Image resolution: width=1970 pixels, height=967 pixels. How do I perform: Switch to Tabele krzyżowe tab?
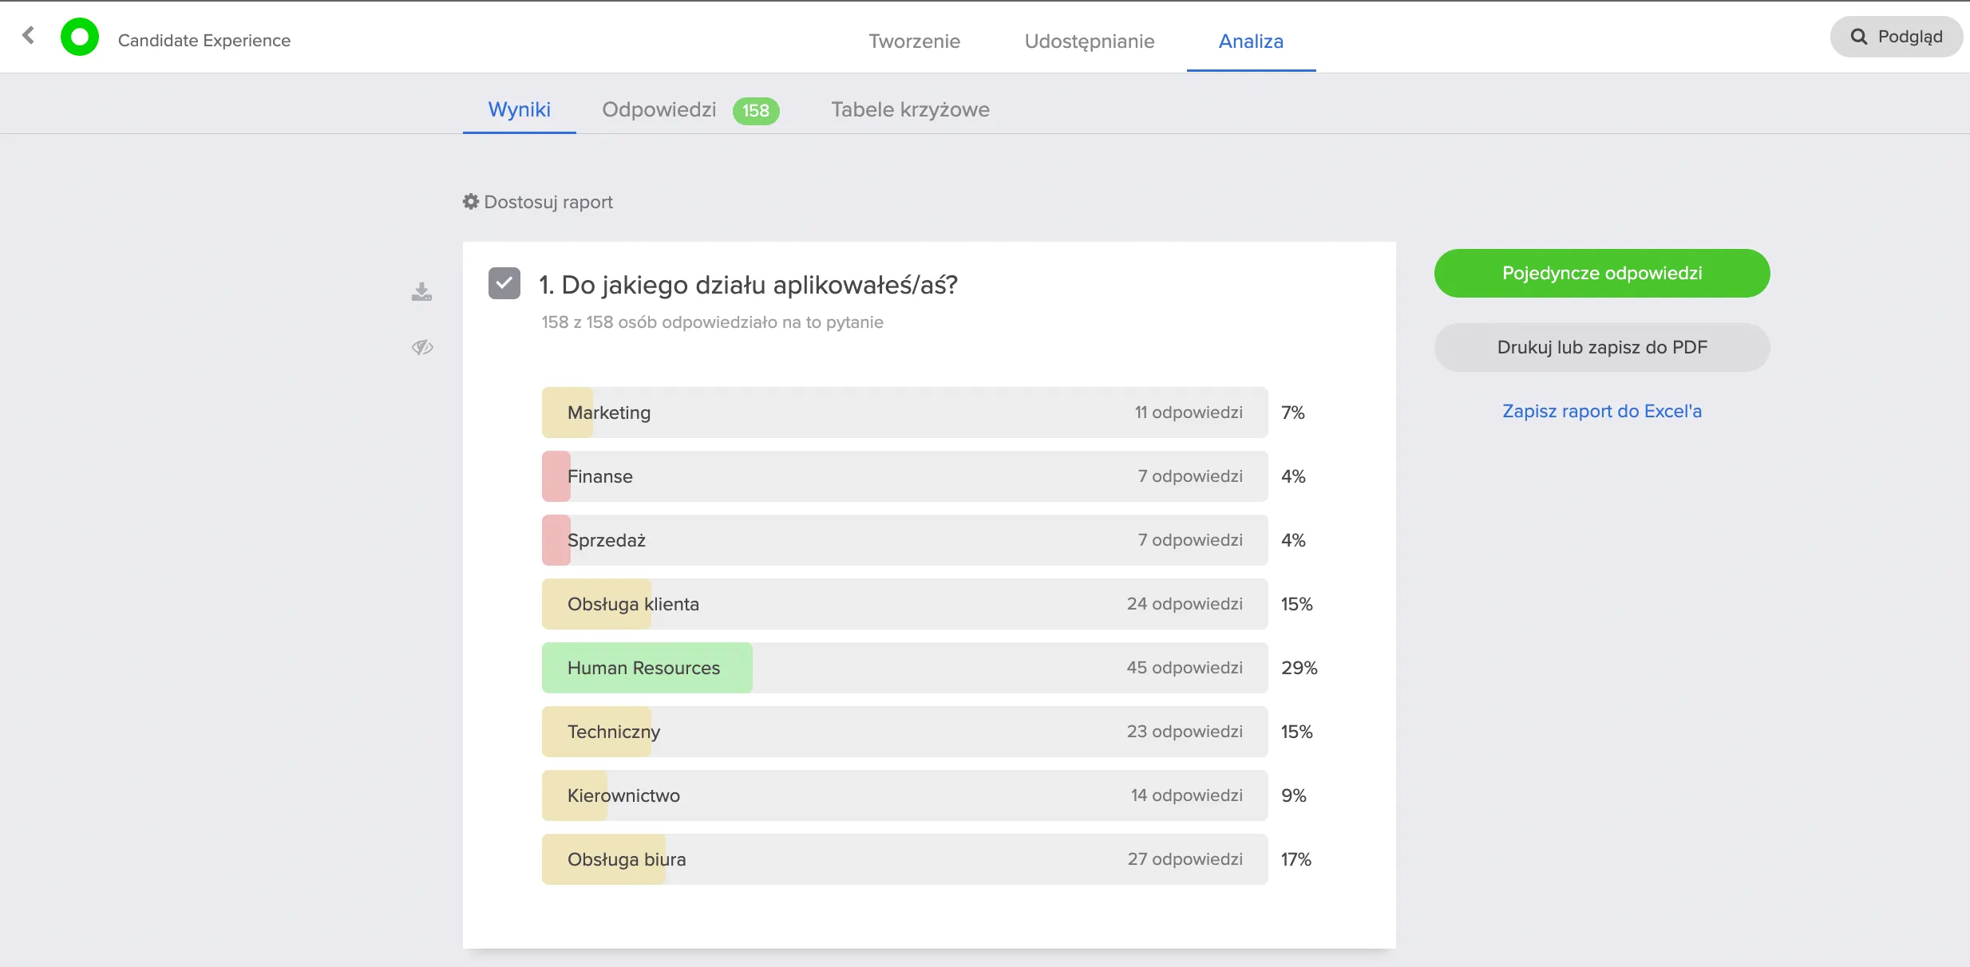(910, 109)
